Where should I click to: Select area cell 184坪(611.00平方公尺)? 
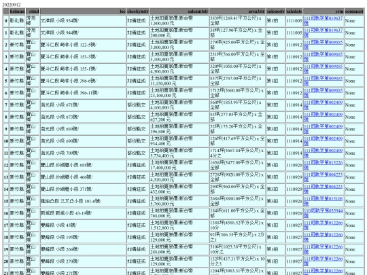tap(237, 213)
